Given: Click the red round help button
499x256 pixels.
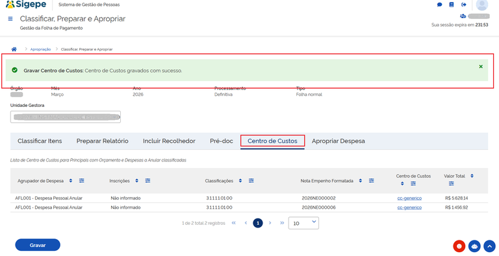Looking at the screenshot, I should [x=459, y=246].
